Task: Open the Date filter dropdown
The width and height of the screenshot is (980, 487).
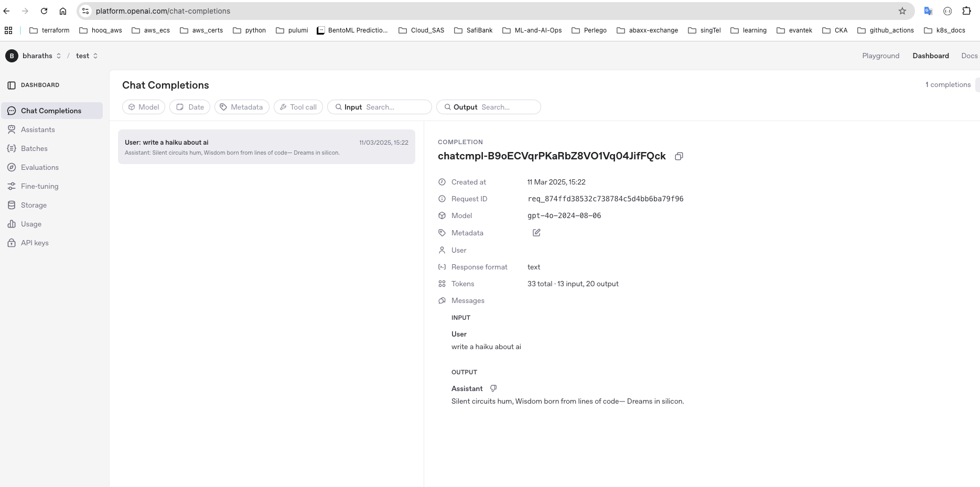Action: coord(190,107)
